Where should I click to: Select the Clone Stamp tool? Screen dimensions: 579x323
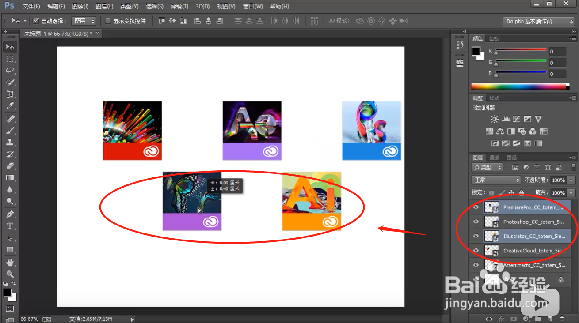(x=10, y=143)
